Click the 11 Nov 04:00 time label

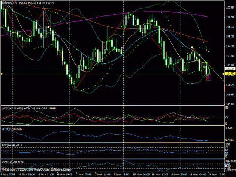click(x=198, y=175)
